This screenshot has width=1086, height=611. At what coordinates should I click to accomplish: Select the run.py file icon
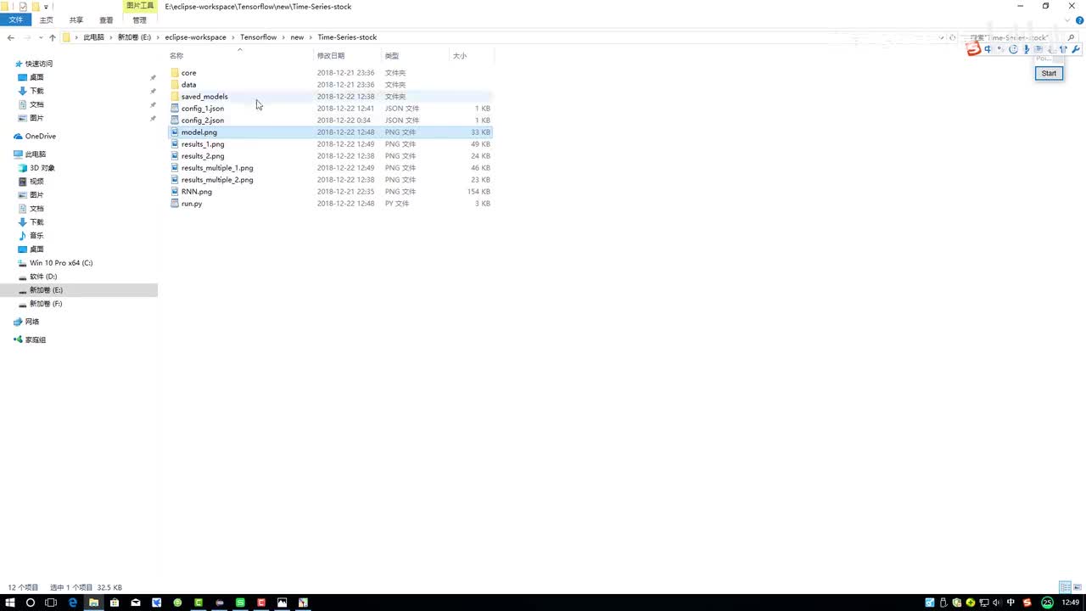click(x=175, y=204)
